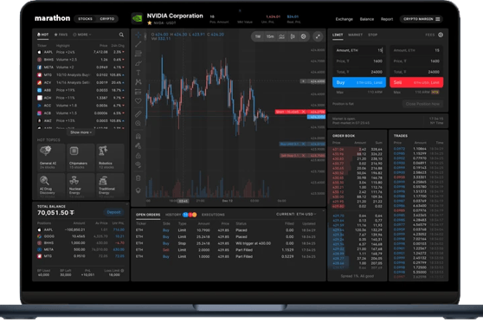Select the text annotation tool

coord(138,73)
